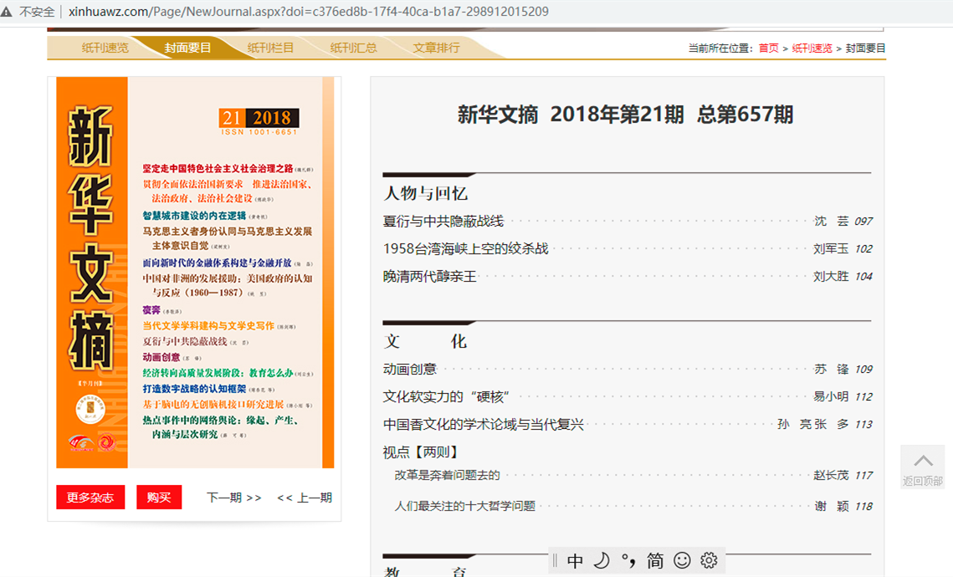The image size is (953, 577).
Task: Click the 纸刊速览 breadcrumb link
Action: [x=812, y=49]
